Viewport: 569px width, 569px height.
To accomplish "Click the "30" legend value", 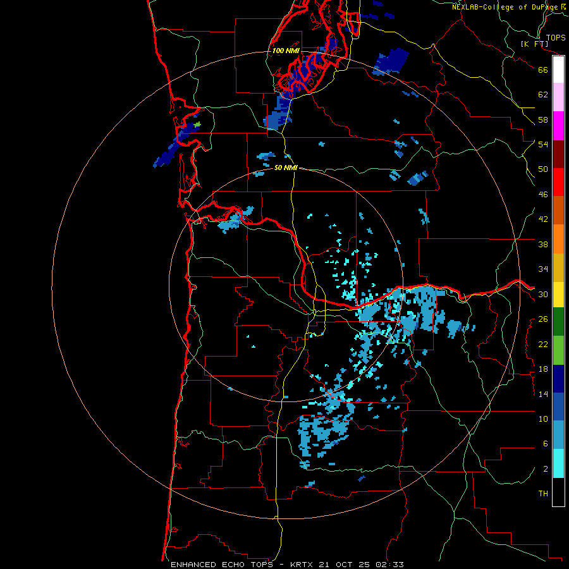I will click(x=543, y=294).
